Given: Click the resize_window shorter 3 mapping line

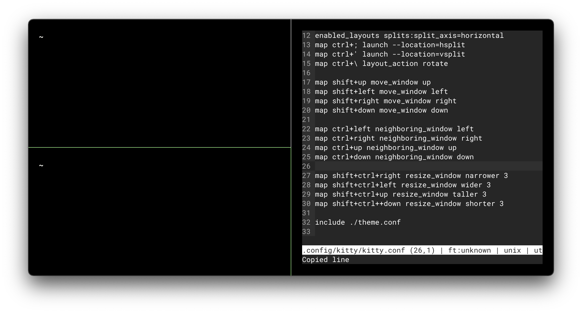Looking at the screenshot, I should tap(409, 203).
